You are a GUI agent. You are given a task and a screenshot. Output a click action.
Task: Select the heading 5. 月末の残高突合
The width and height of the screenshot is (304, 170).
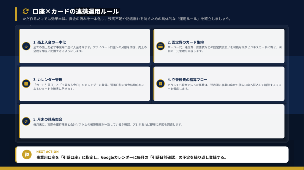pos(47,119)
